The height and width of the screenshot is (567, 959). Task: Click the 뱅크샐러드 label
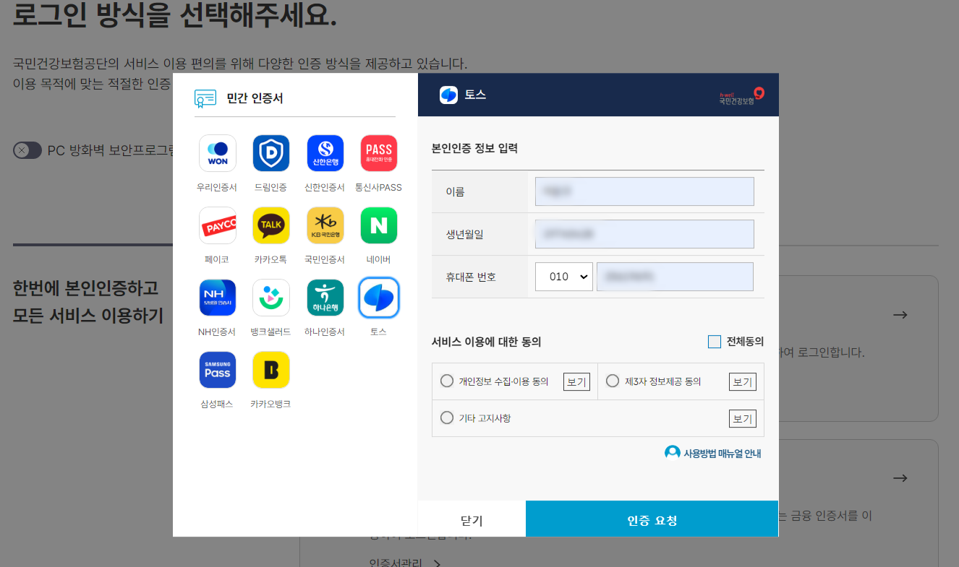point(270,332)
